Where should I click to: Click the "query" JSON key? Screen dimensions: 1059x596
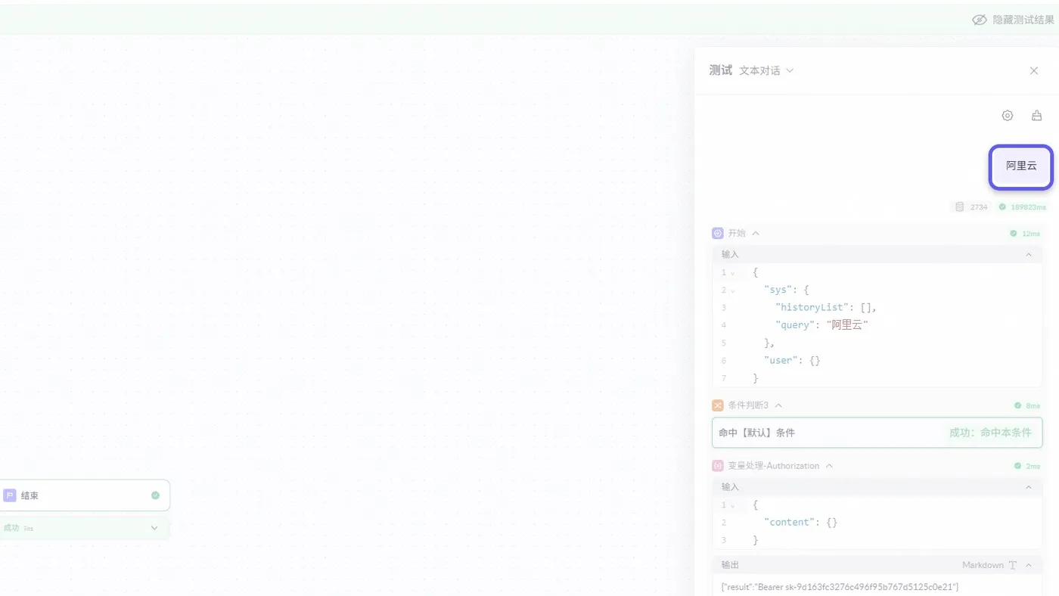pyautogui.click(x=795, y=325)
